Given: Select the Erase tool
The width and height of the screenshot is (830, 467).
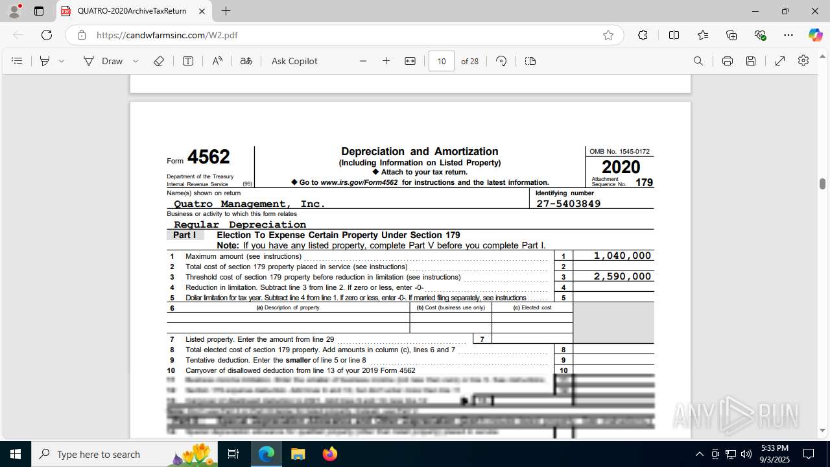Looking at the screenshot, I should (x=159, y=61).
